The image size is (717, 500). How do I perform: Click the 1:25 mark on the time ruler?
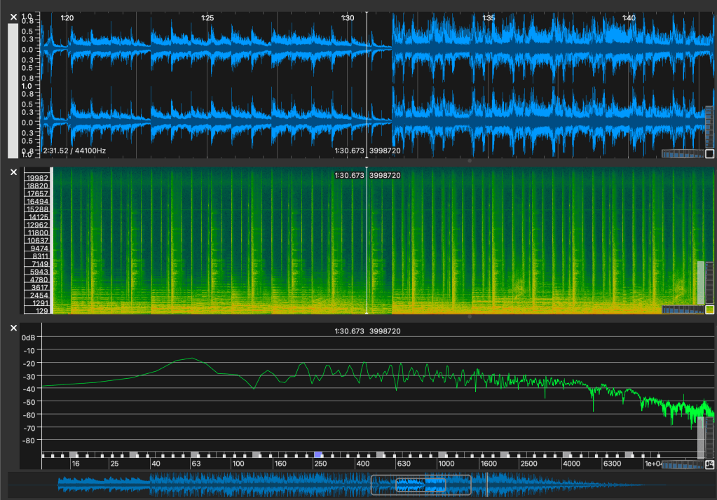click(207, 18)
